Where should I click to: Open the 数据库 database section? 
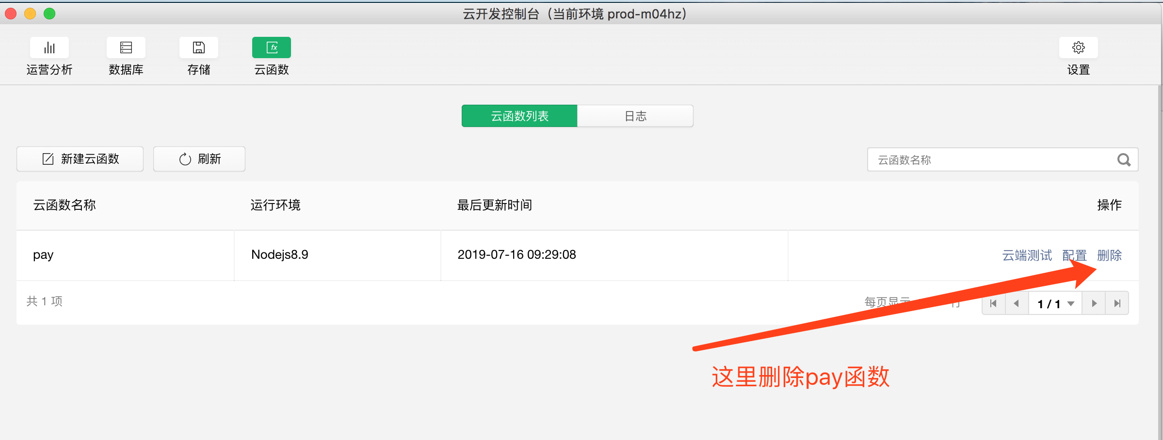(126, 57)
